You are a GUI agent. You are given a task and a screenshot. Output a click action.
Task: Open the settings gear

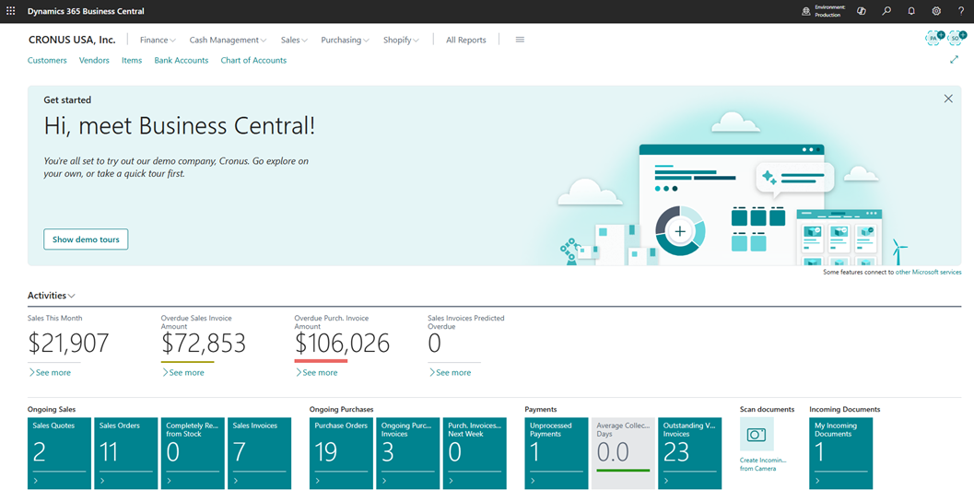click(936, 11)
